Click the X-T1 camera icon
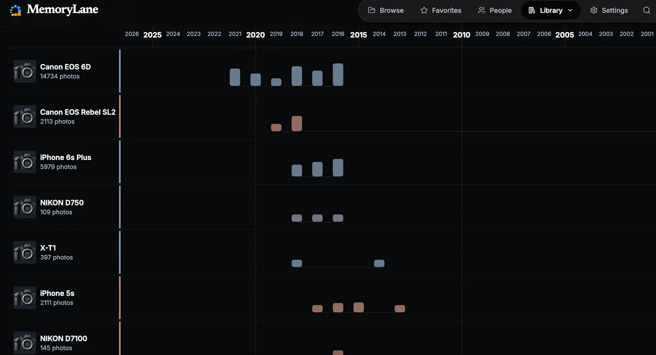Image resolution: width=656 pixels, height=355 pixels. 25,253
